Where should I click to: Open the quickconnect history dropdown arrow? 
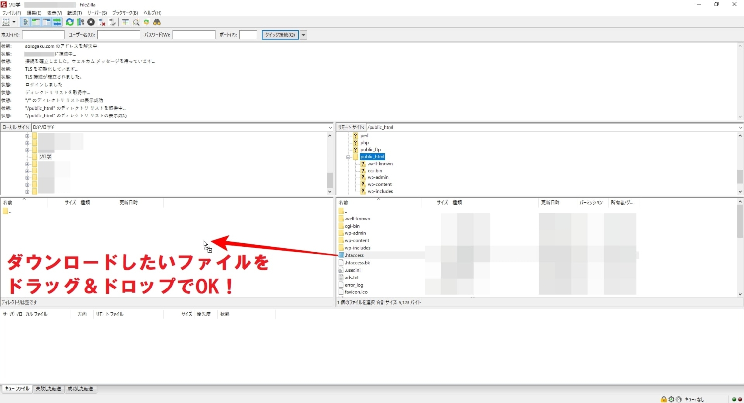[x=303, y=35]
